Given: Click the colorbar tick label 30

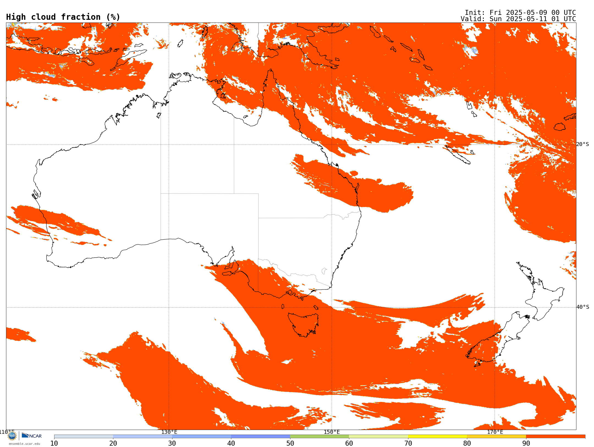Looking at the screenshot, I should click(x=172, y=443).
